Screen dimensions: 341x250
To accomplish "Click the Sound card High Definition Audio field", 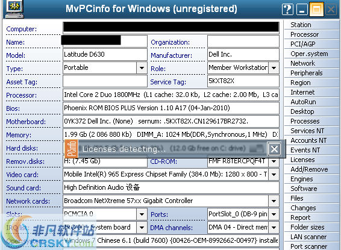I will pyautogui.click(x=171, y=187).
